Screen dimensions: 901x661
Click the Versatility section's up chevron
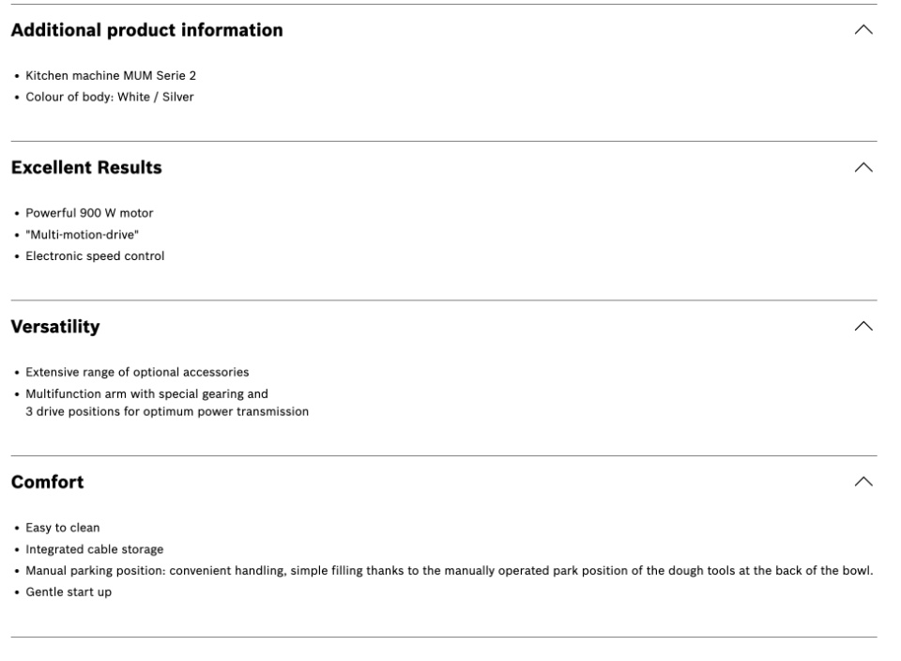coord(863,327)
